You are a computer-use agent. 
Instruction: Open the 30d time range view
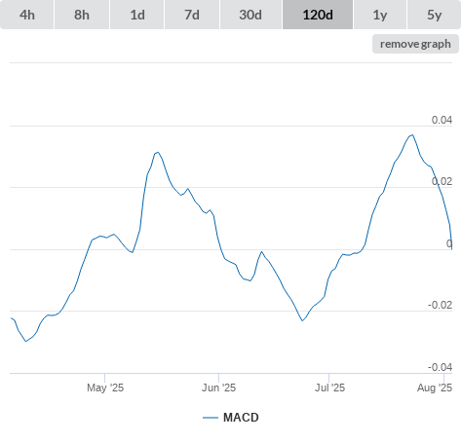(x=250, y=15)
